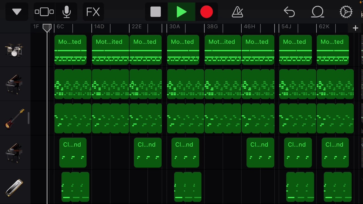Select the bass guitar track icon
The height and width of the screenshot is (204, 363).
[14, 118]
